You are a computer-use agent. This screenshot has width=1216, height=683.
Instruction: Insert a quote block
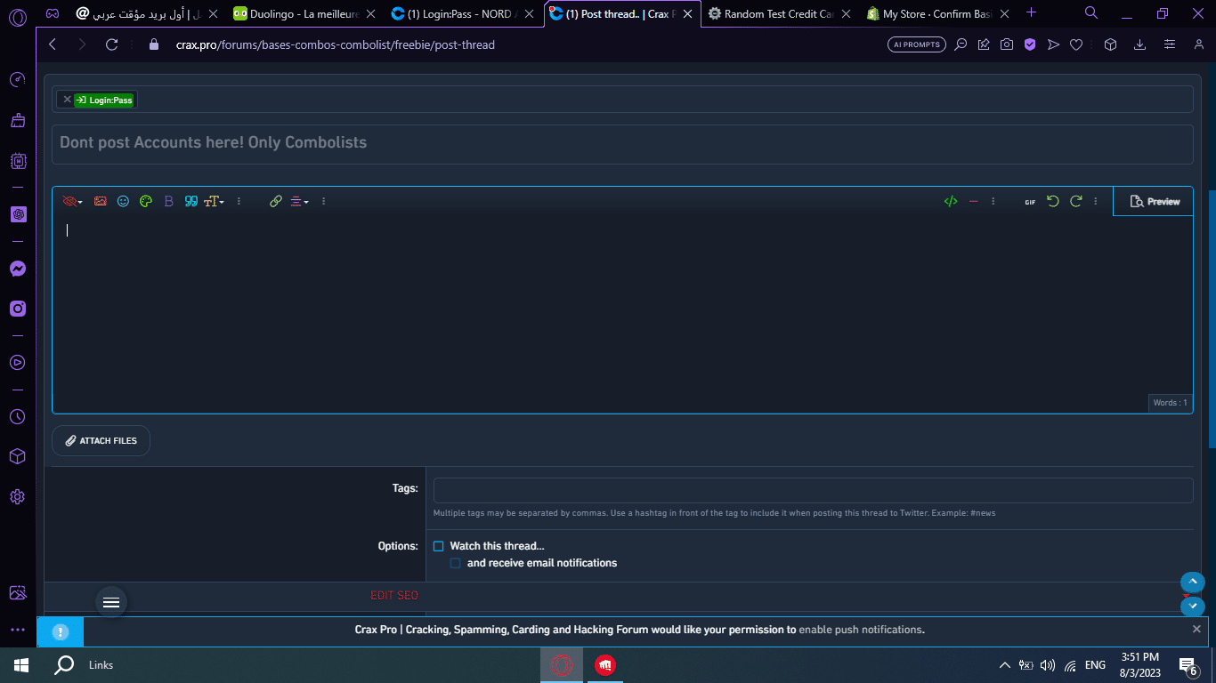pos(191,202)
